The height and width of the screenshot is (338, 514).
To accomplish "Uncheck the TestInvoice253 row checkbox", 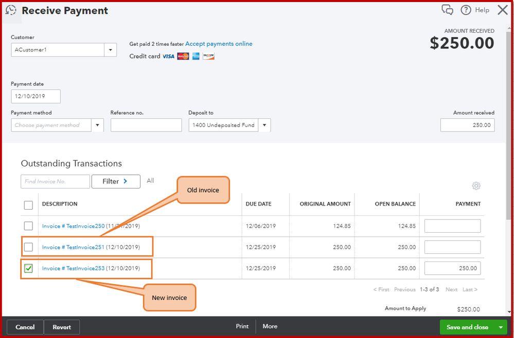I will (x=28, y=268).
